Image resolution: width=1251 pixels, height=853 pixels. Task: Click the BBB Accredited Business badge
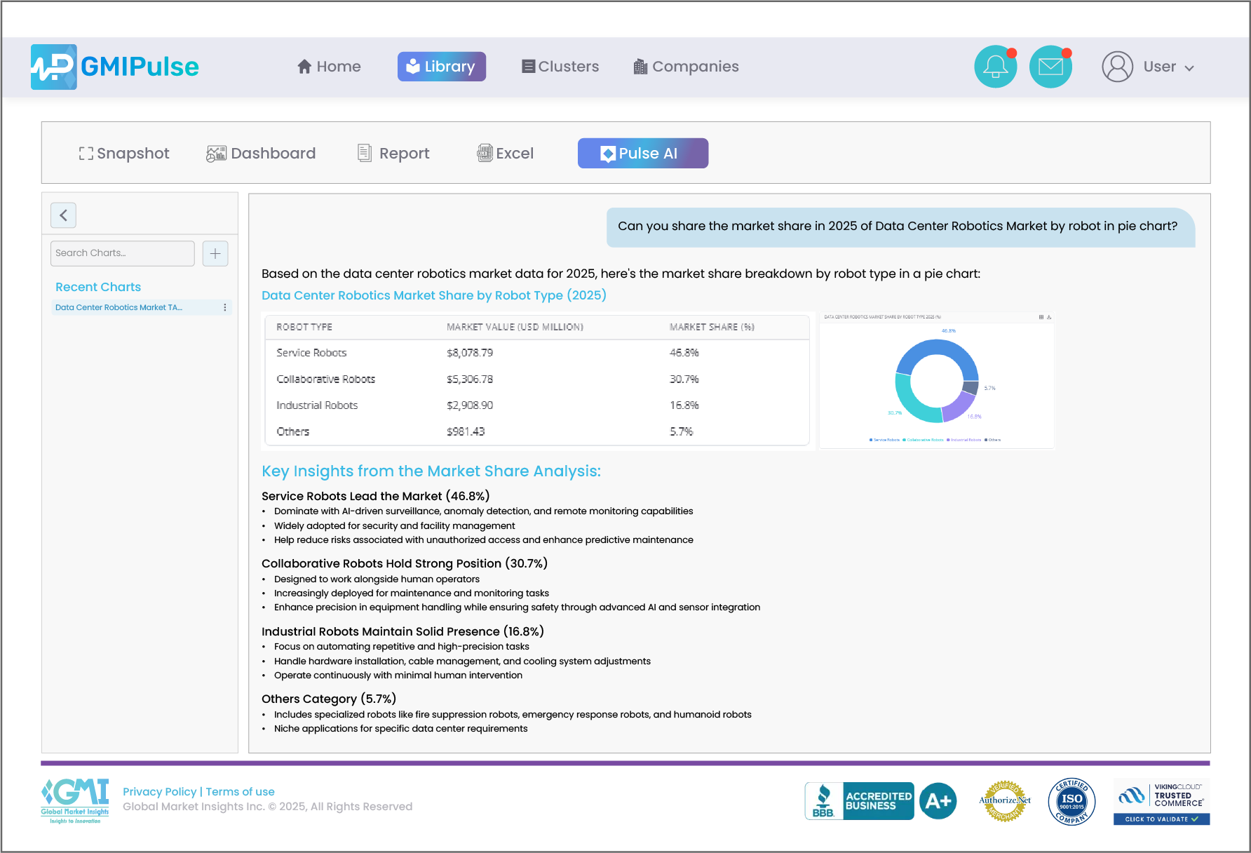pyautogui.click(x=859, y=801)
